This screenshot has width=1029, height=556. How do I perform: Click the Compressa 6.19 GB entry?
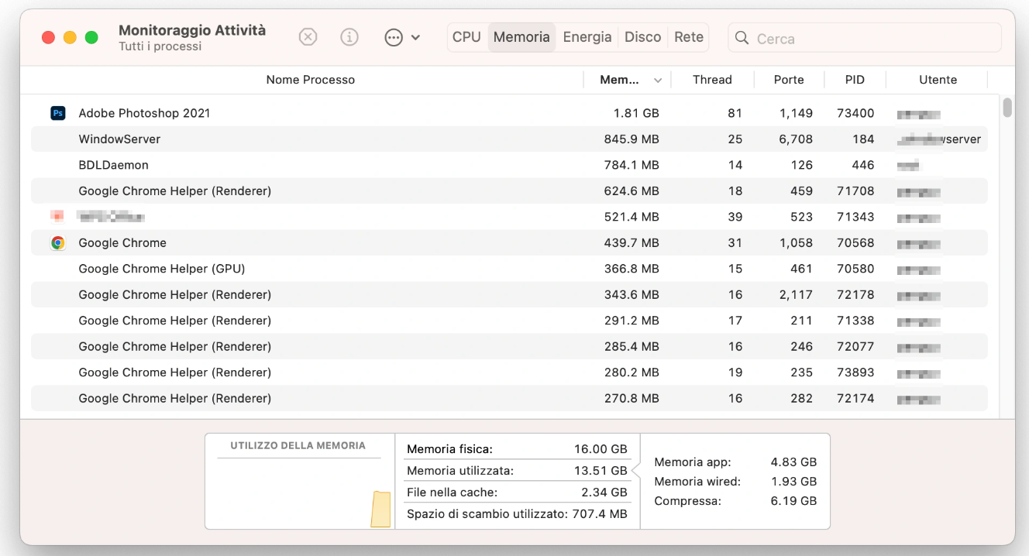click(x=735, y=501)
